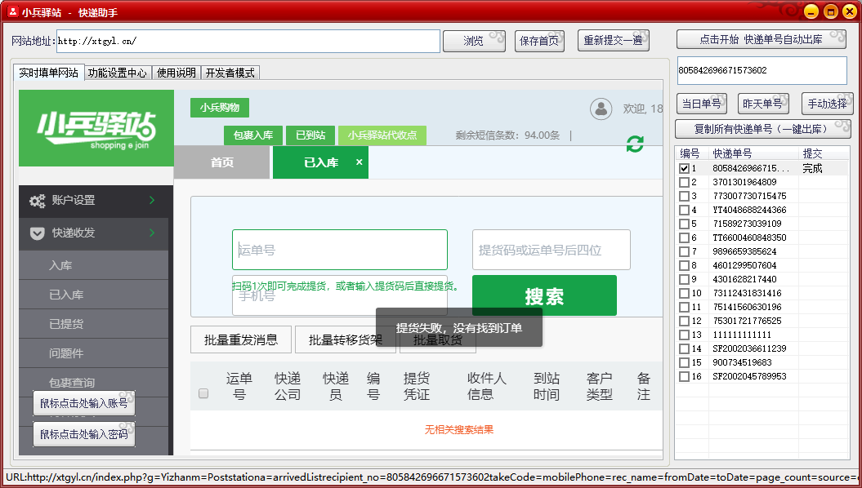The width and height of the screenshot is (862, 488).
Task: Click the shield icon beside 快递收发
Action: pyautogui.click(x=37, y=233)
